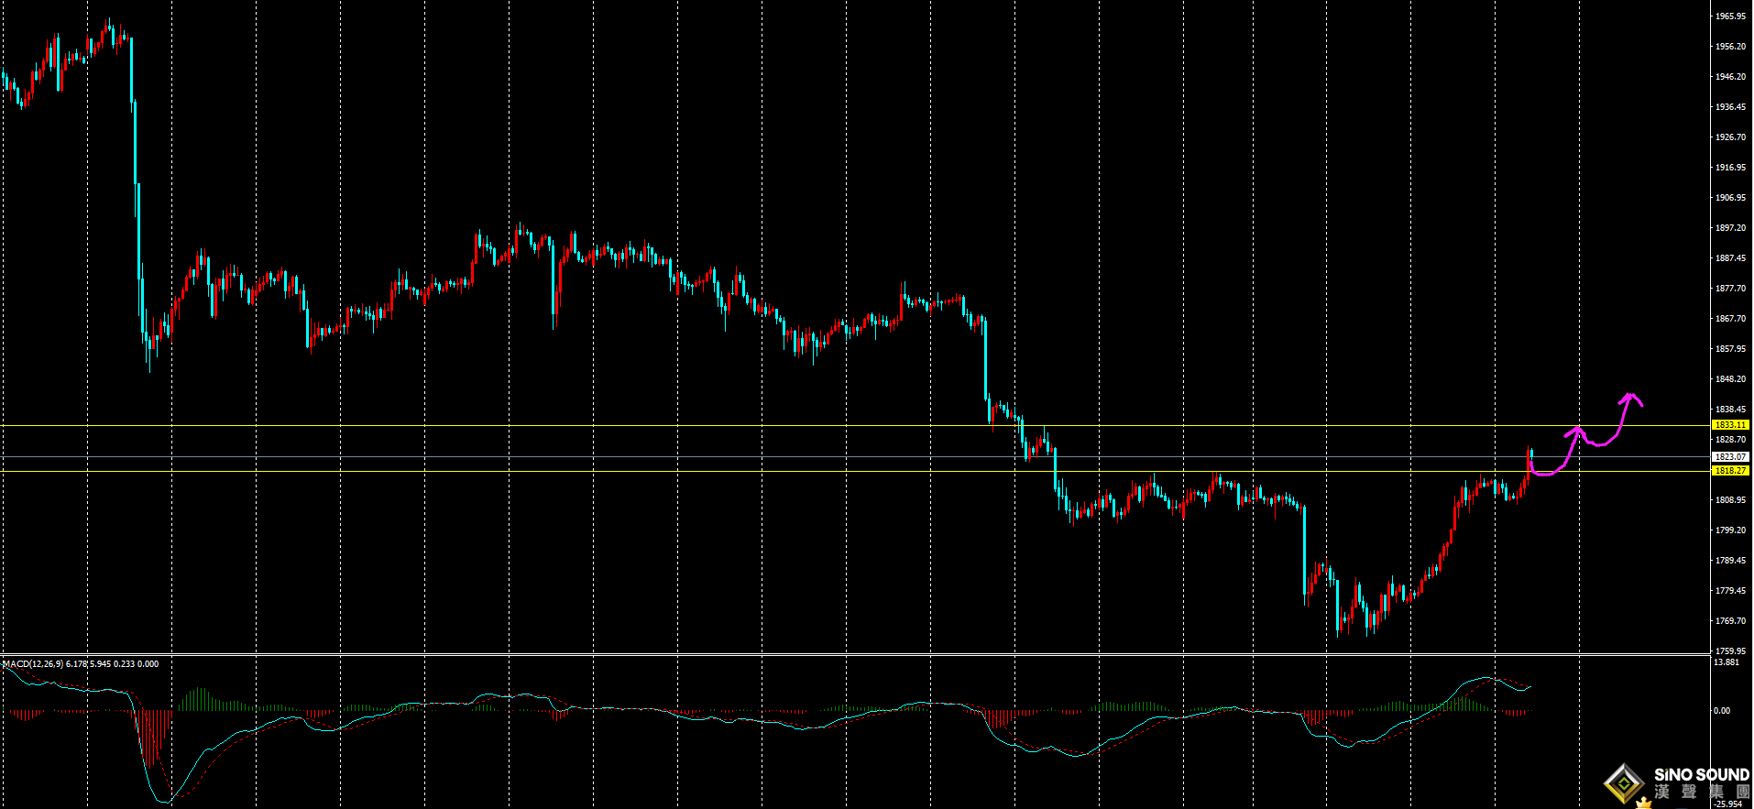Select the first magenta arrowhead near 1833.11
Screen dimensions: 1754x809
1576,429
